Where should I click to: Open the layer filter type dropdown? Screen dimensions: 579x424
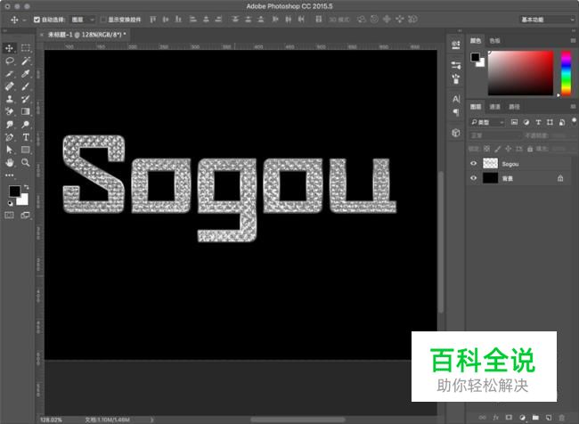(x=486, y=122)
